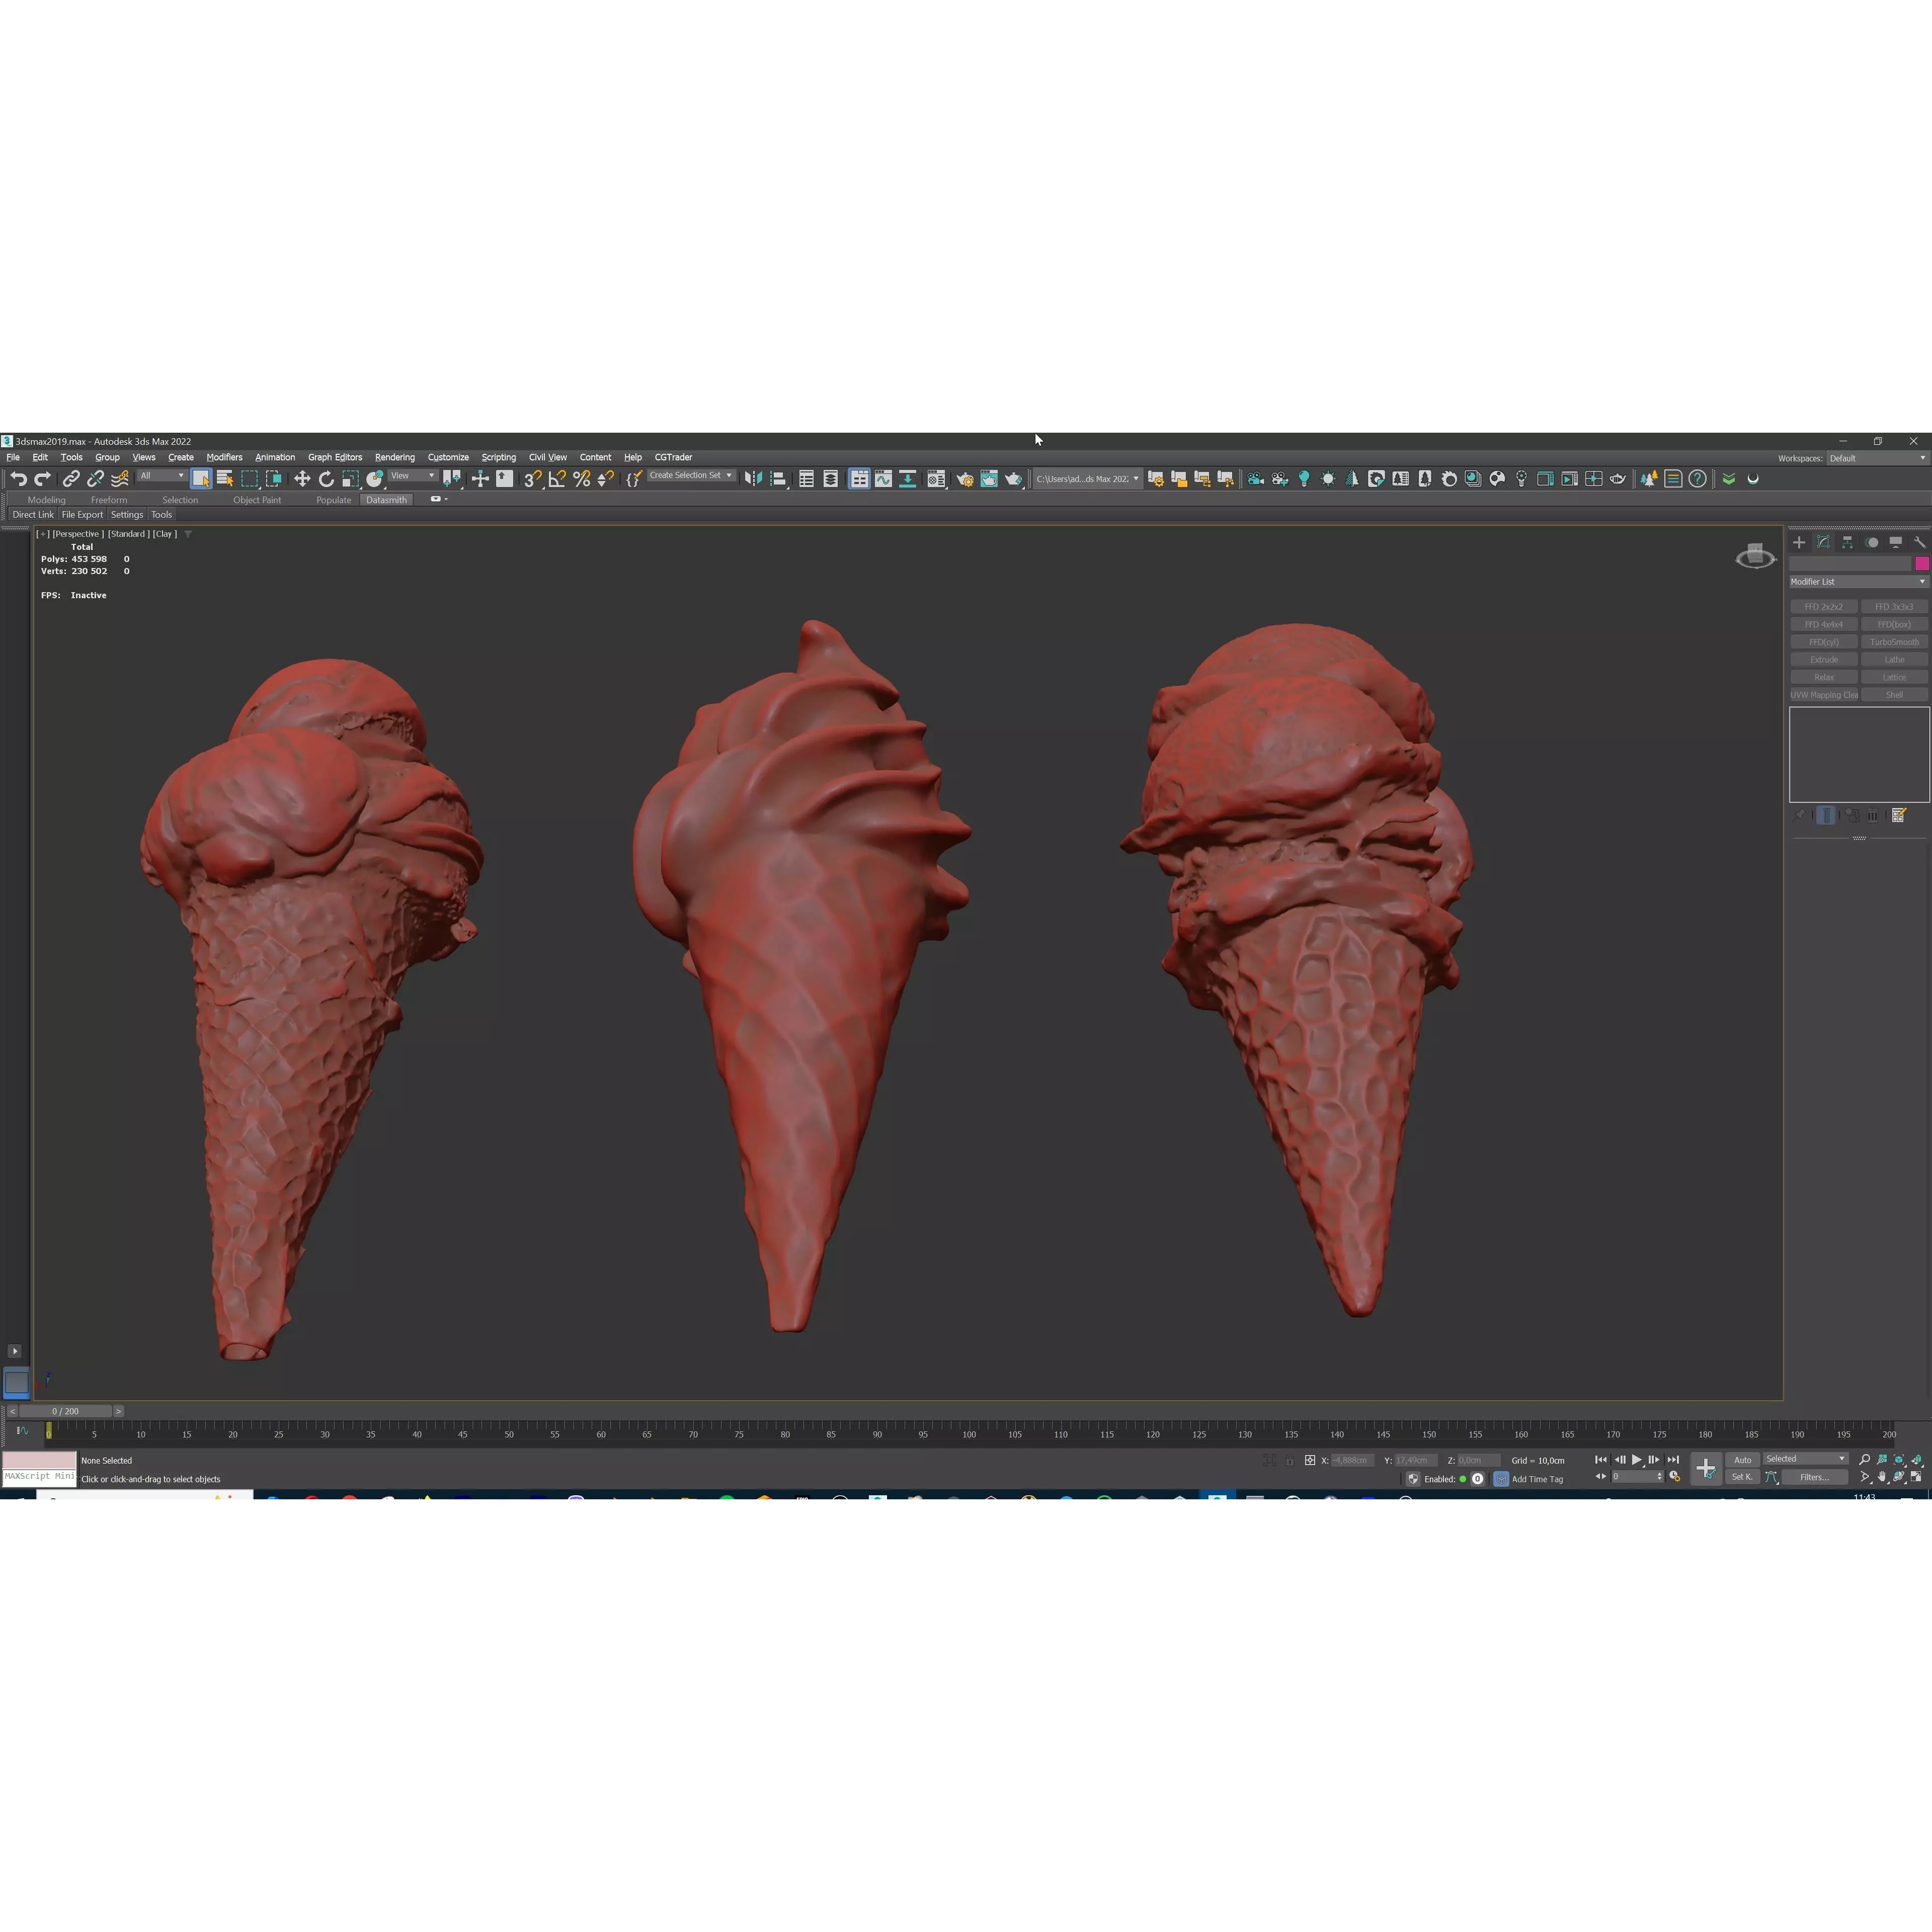Click the pink object color swatch

coord(1921,564)
